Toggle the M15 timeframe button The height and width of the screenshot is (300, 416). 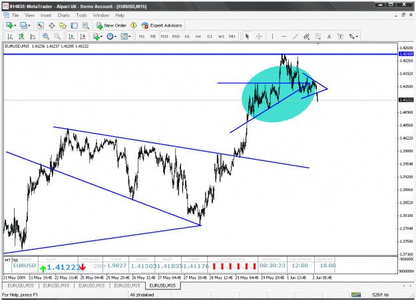click(x=164, y=37)
